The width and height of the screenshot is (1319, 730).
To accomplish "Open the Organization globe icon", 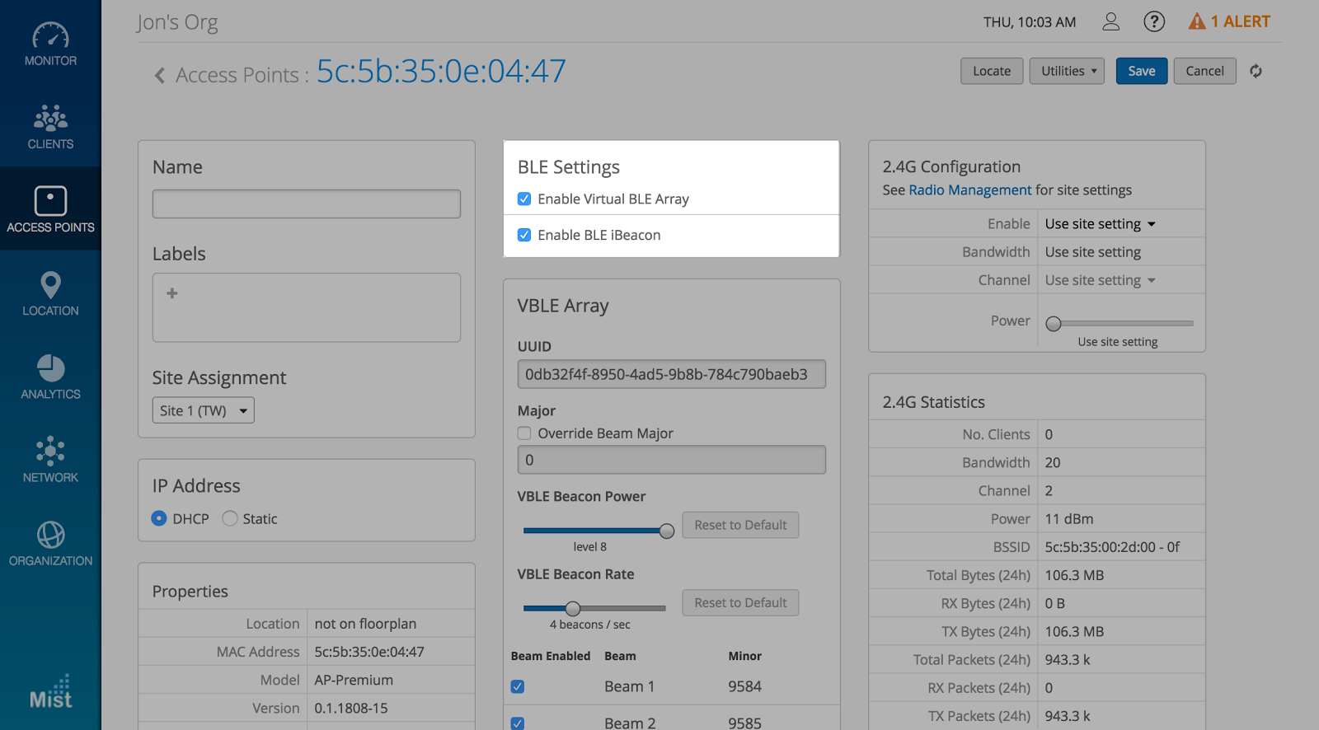I will (x=50, y=535).
